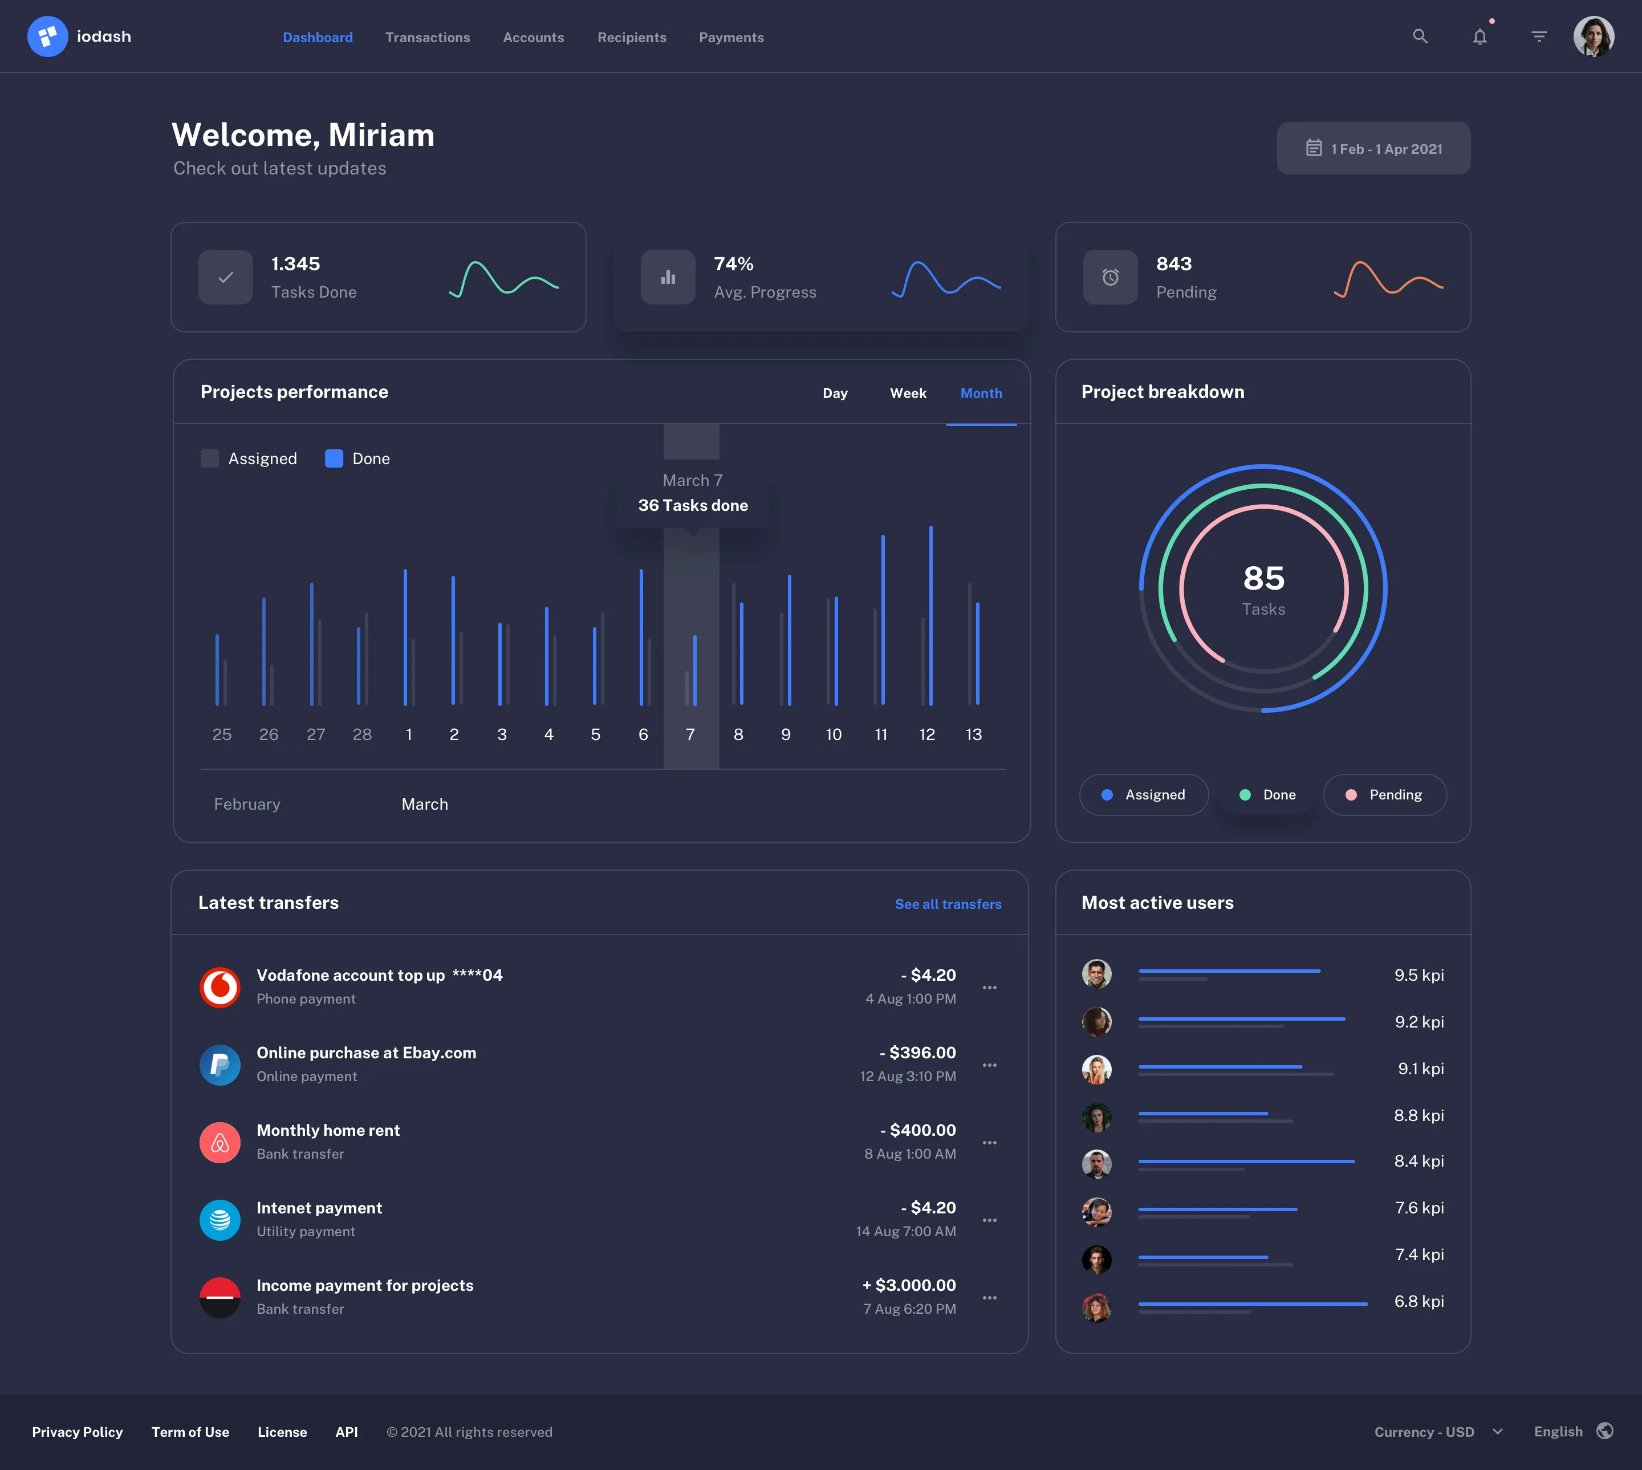This screenshot has height=1470, width=1642.
Task: Open the notifications bell
Action: tap(1481, 37)
